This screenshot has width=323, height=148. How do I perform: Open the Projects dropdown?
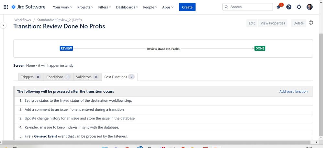85,7
